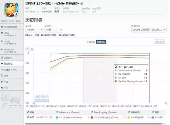Click the 每日排名 calendar icon
Image resolution: width=170 pixels, height=125 pixels.
click(x=2, y=58)
